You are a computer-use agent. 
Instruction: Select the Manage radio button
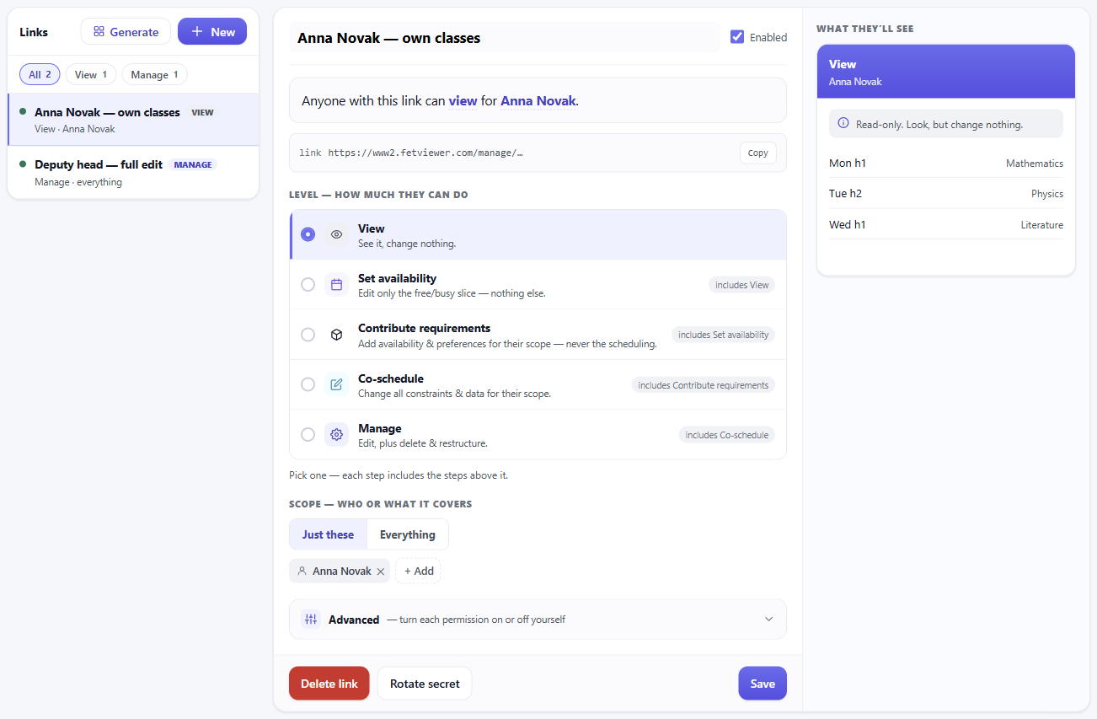[x=308, y=435]
